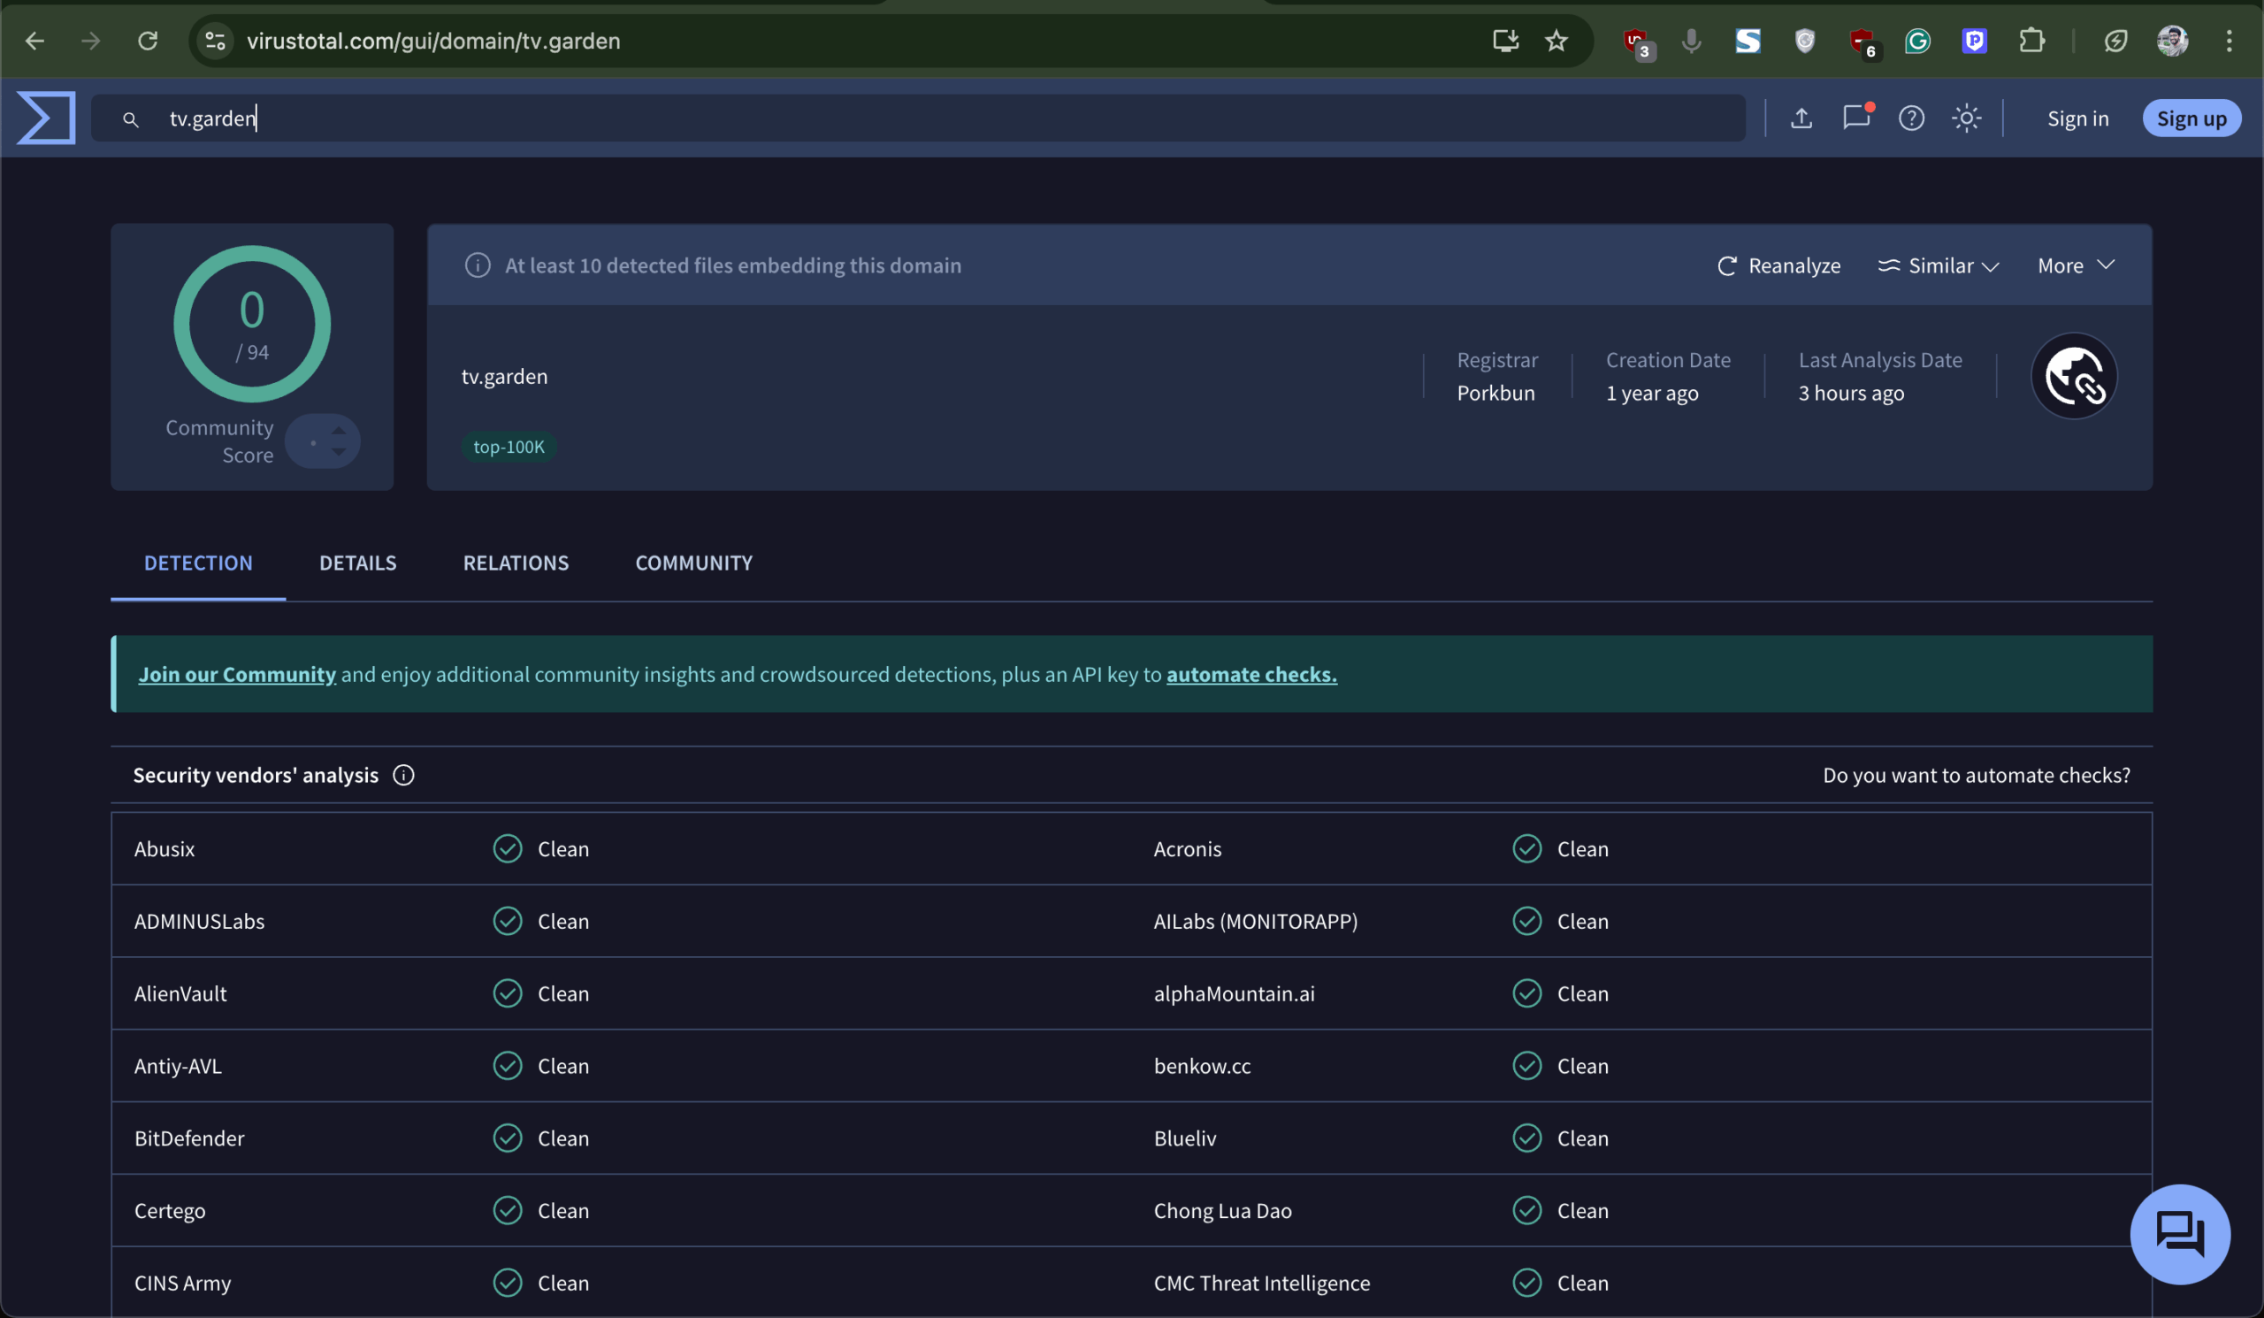2264x1318 pixels.
Task: Switch to the DETECTION tab
Action: (x=199, y=563)
